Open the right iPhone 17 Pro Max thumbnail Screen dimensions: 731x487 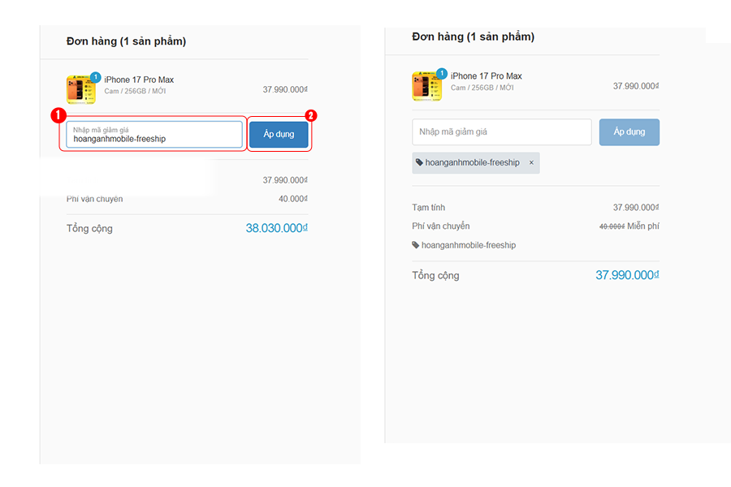(426, 86)
